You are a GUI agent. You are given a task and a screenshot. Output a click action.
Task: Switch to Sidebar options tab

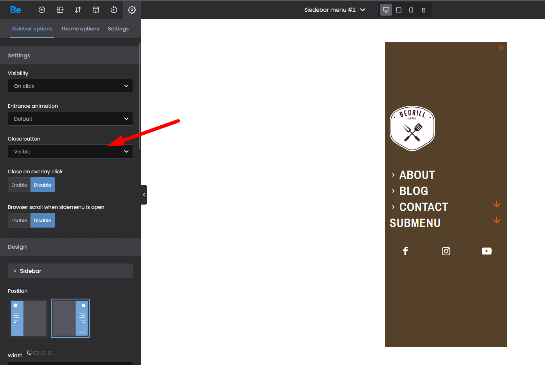(32, 29)
